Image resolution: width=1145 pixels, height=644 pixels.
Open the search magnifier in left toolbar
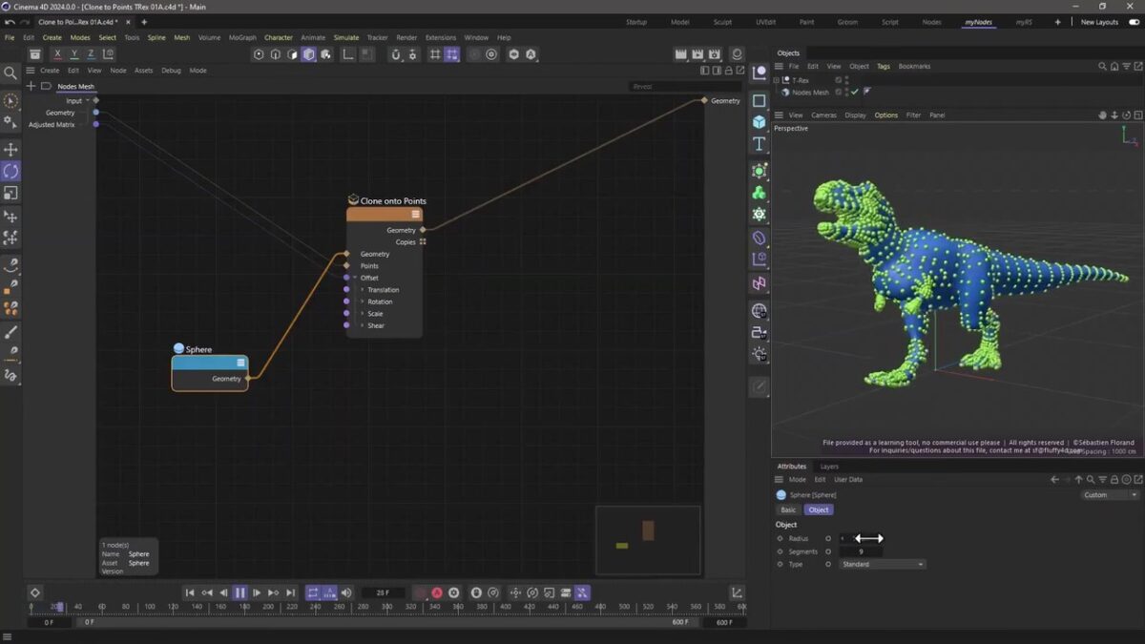pos(11,73)
